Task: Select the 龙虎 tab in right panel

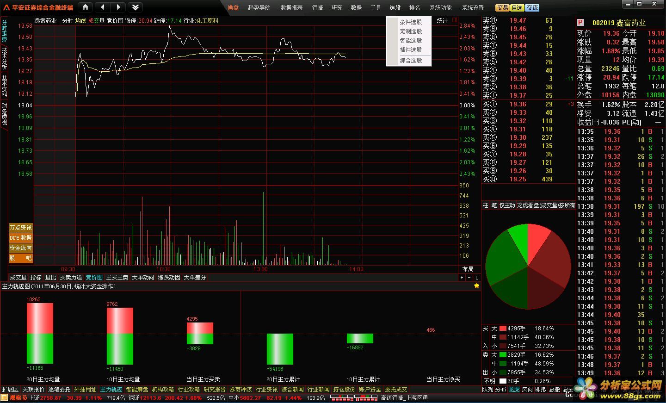Action: coord(514,389)
